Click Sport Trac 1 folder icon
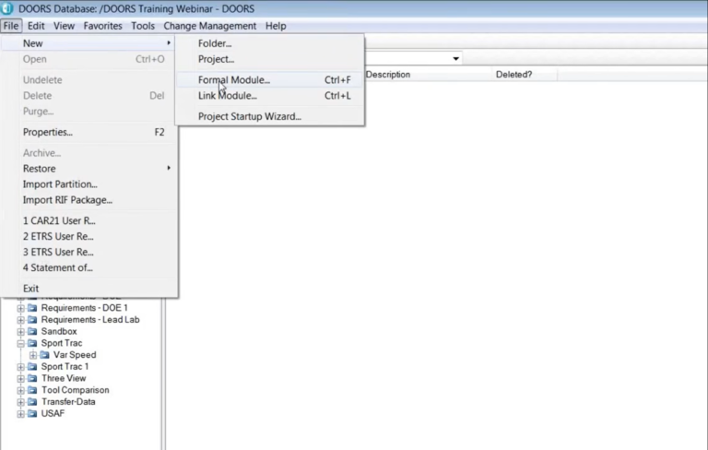Viewport: 708px width, 450px height. 32,366
